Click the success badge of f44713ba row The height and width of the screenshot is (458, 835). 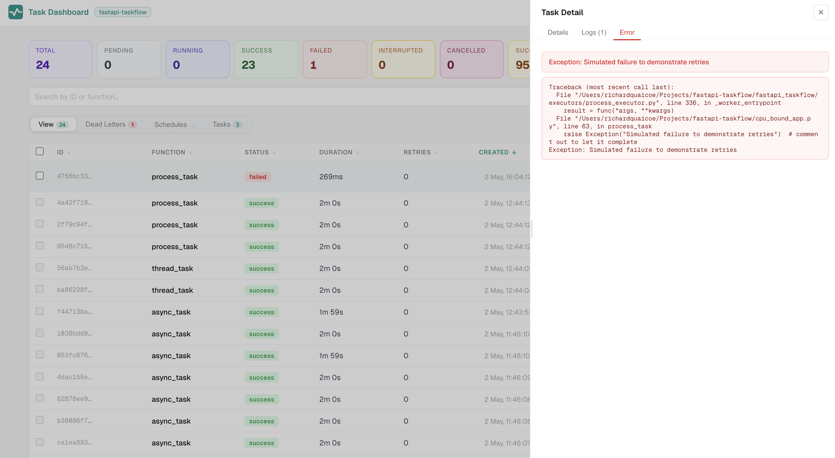[x=262, y=312]
